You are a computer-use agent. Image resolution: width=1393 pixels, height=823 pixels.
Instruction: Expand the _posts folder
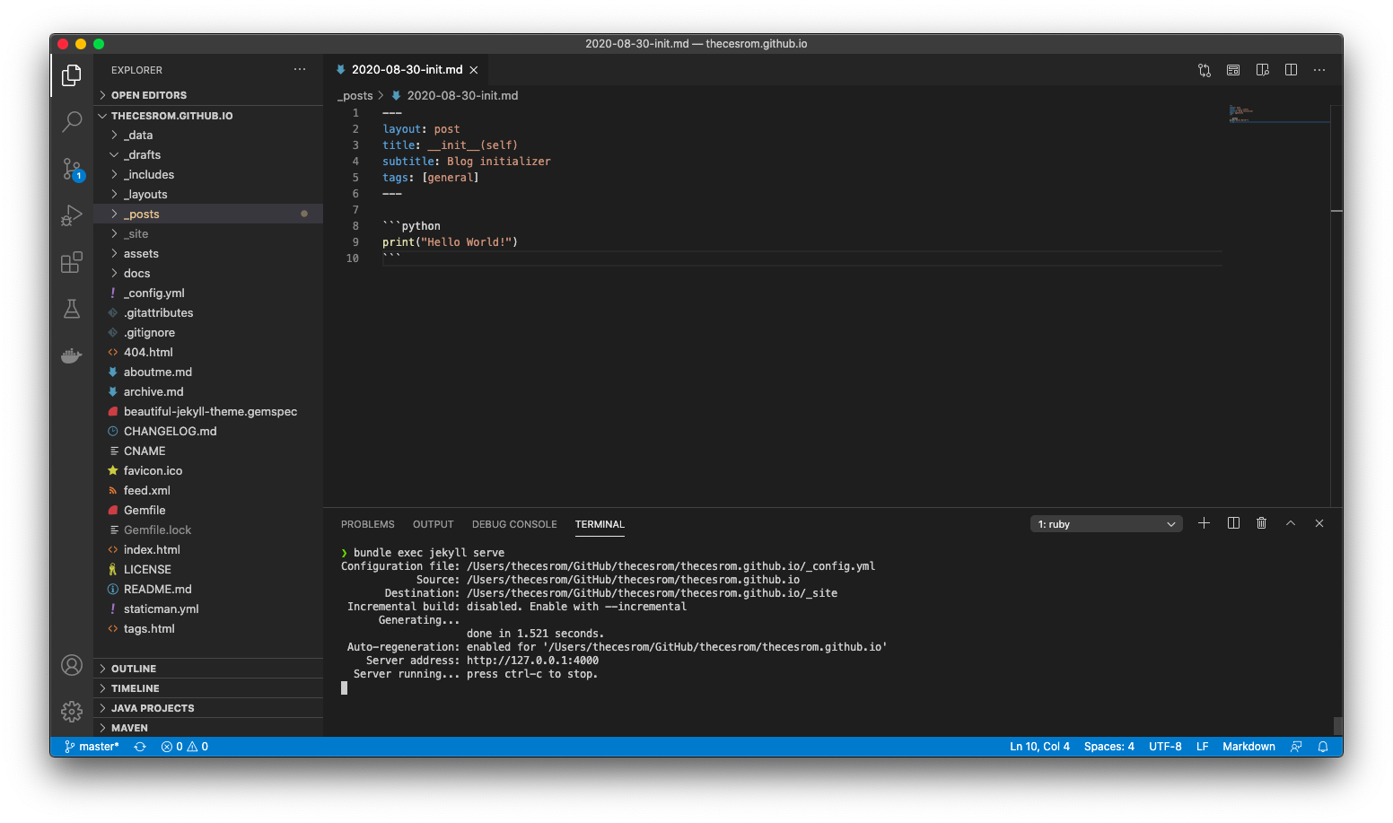click(208, 215)
